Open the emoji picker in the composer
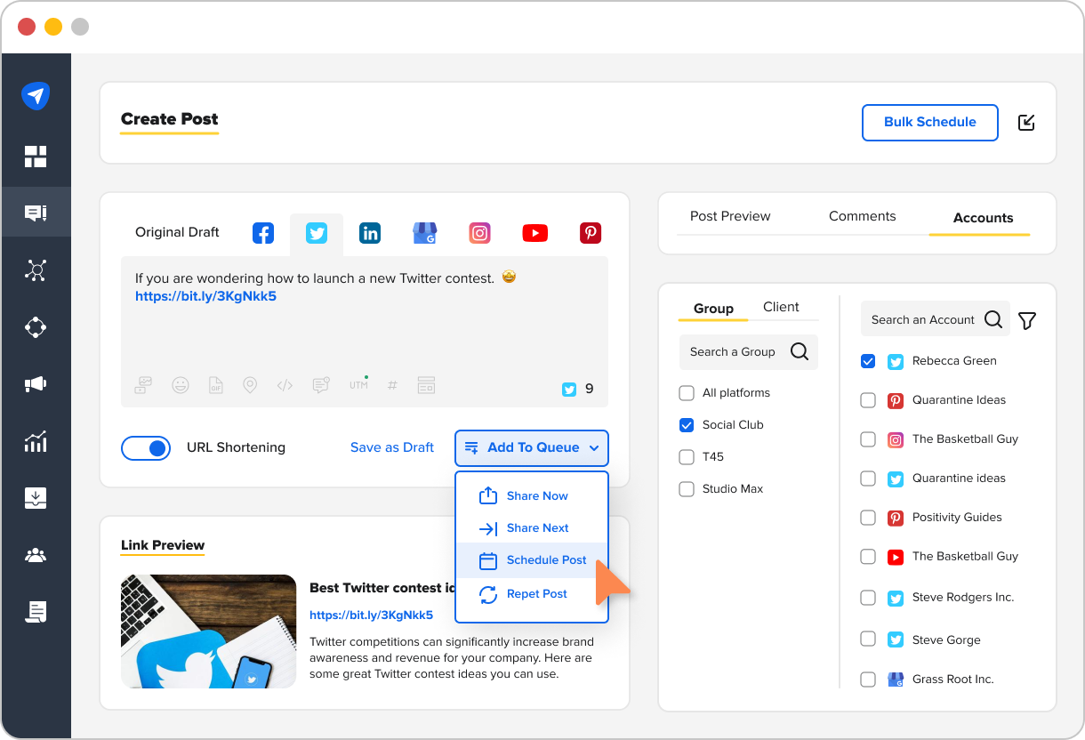Screen dimensions: 1085x740 click(x=181, y=384)
